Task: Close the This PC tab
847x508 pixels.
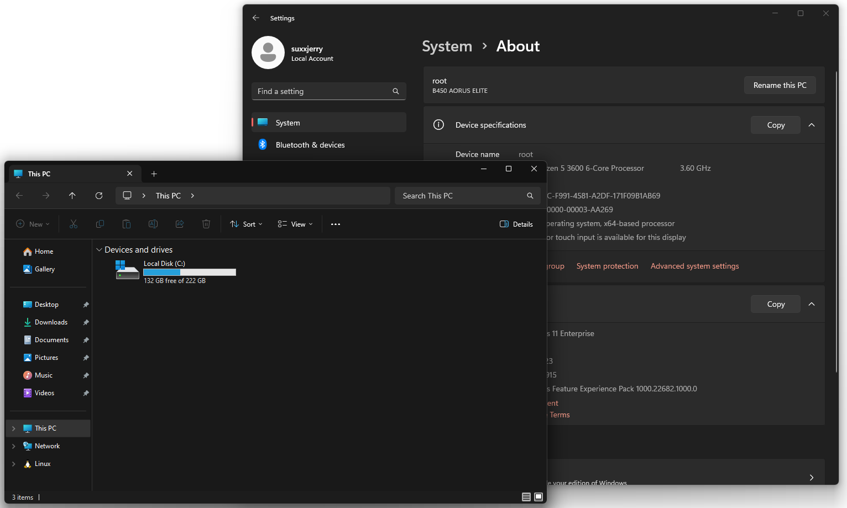Action: coord(130,174)
